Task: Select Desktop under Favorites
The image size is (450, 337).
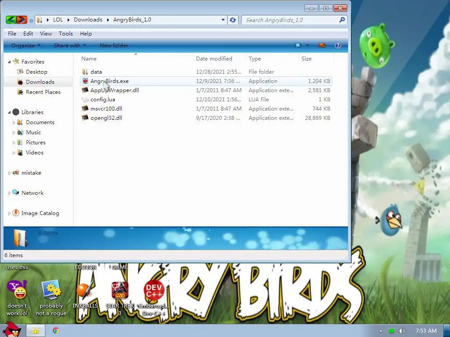Action: pos(36,72)
